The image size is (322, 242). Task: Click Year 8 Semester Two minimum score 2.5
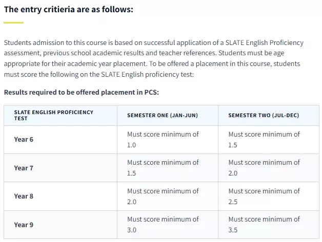click(264, 196)
